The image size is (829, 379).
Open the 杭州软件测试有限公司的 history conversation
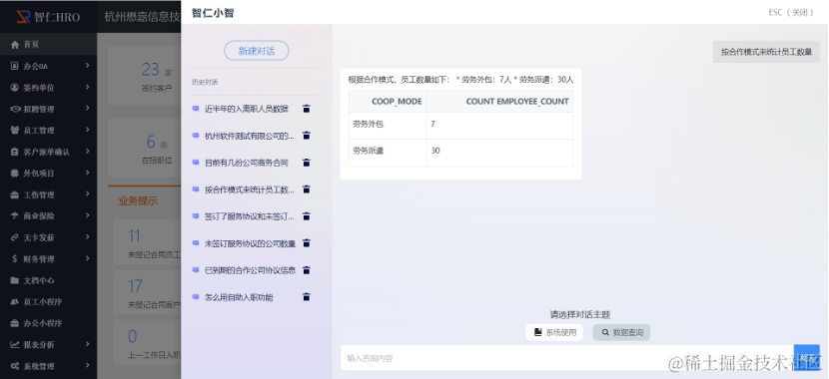[250, 136]
